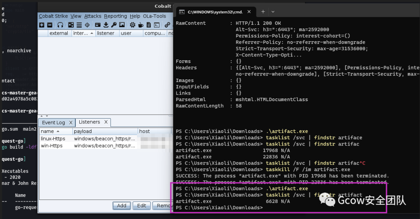Switch to Session Table view icon
Screen dimensions: 420x219
[x=79, y=25]
